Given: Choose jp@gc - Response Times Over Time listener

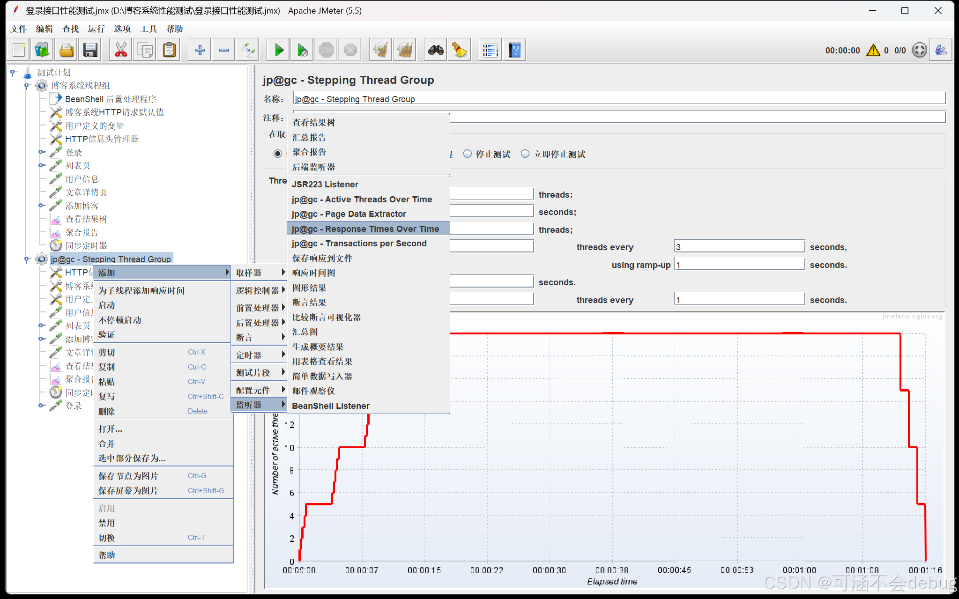Looking at the screenshot, I should tap(365, 229).
